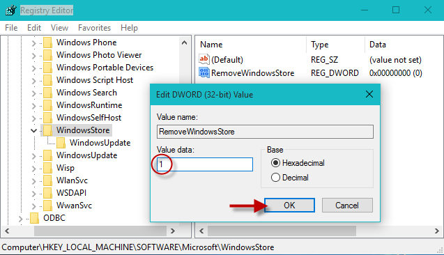Click the (value not set) data cell
Viewport: 444px width, 255px height.
pyautogui.click(x=395, y=60)
